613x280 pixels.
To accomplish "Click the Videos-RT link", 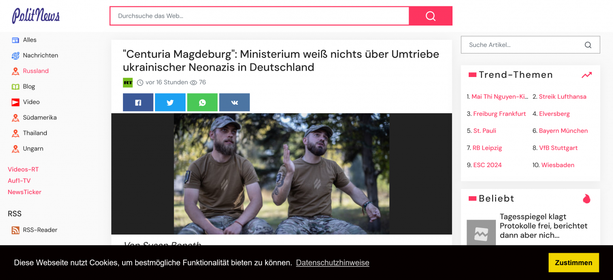I will 23,169.
